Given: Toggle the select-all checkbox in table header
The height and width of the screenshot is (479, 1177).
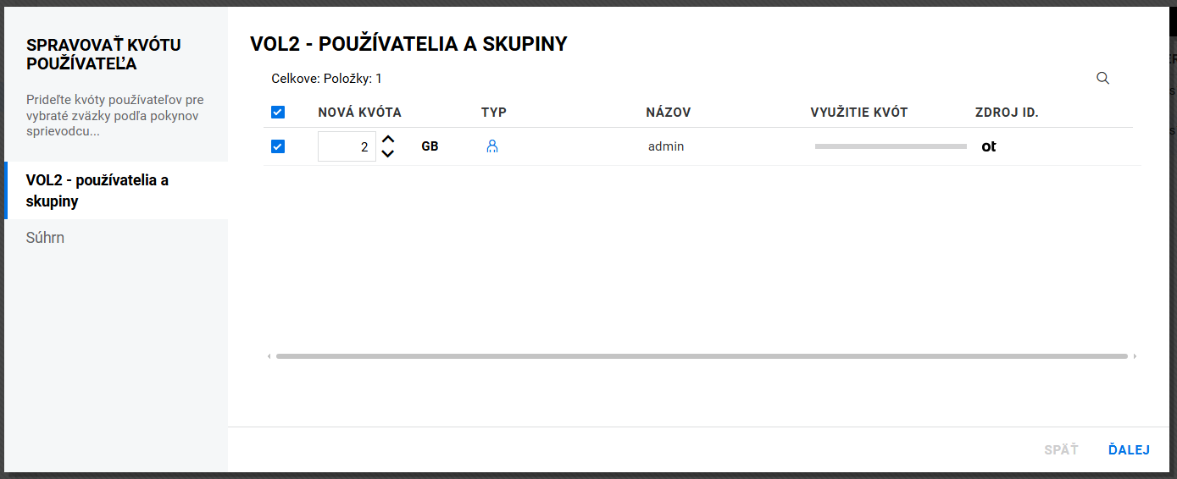Looking at the screenshot, I should (x=278, y=113).
